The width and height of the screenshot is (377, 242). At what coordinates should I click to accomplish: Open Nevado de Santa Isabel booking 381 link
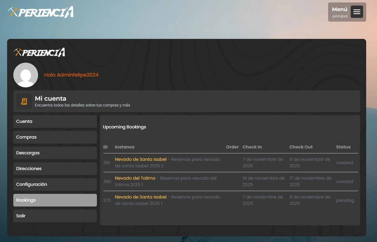pyautogui.click(x=141, y=159)
